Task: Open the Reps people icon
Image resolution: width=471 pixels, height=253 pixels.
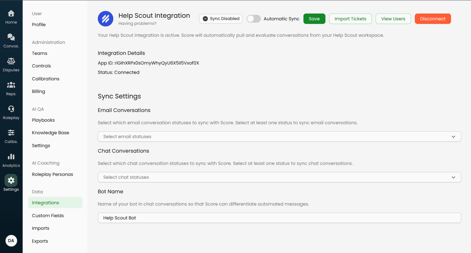Action: coord(11,85)
